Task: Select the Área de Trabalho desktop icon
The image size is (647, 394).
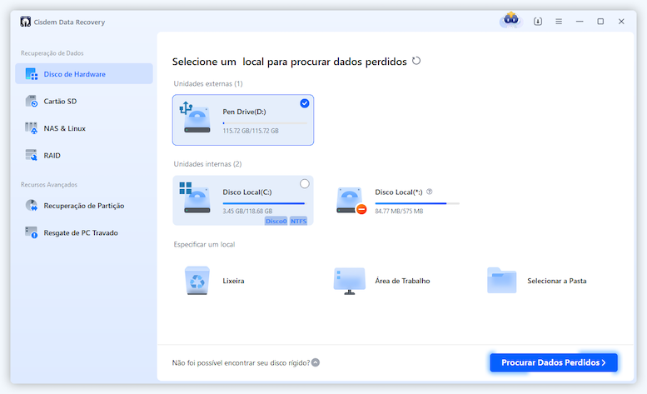Action: 349,281
